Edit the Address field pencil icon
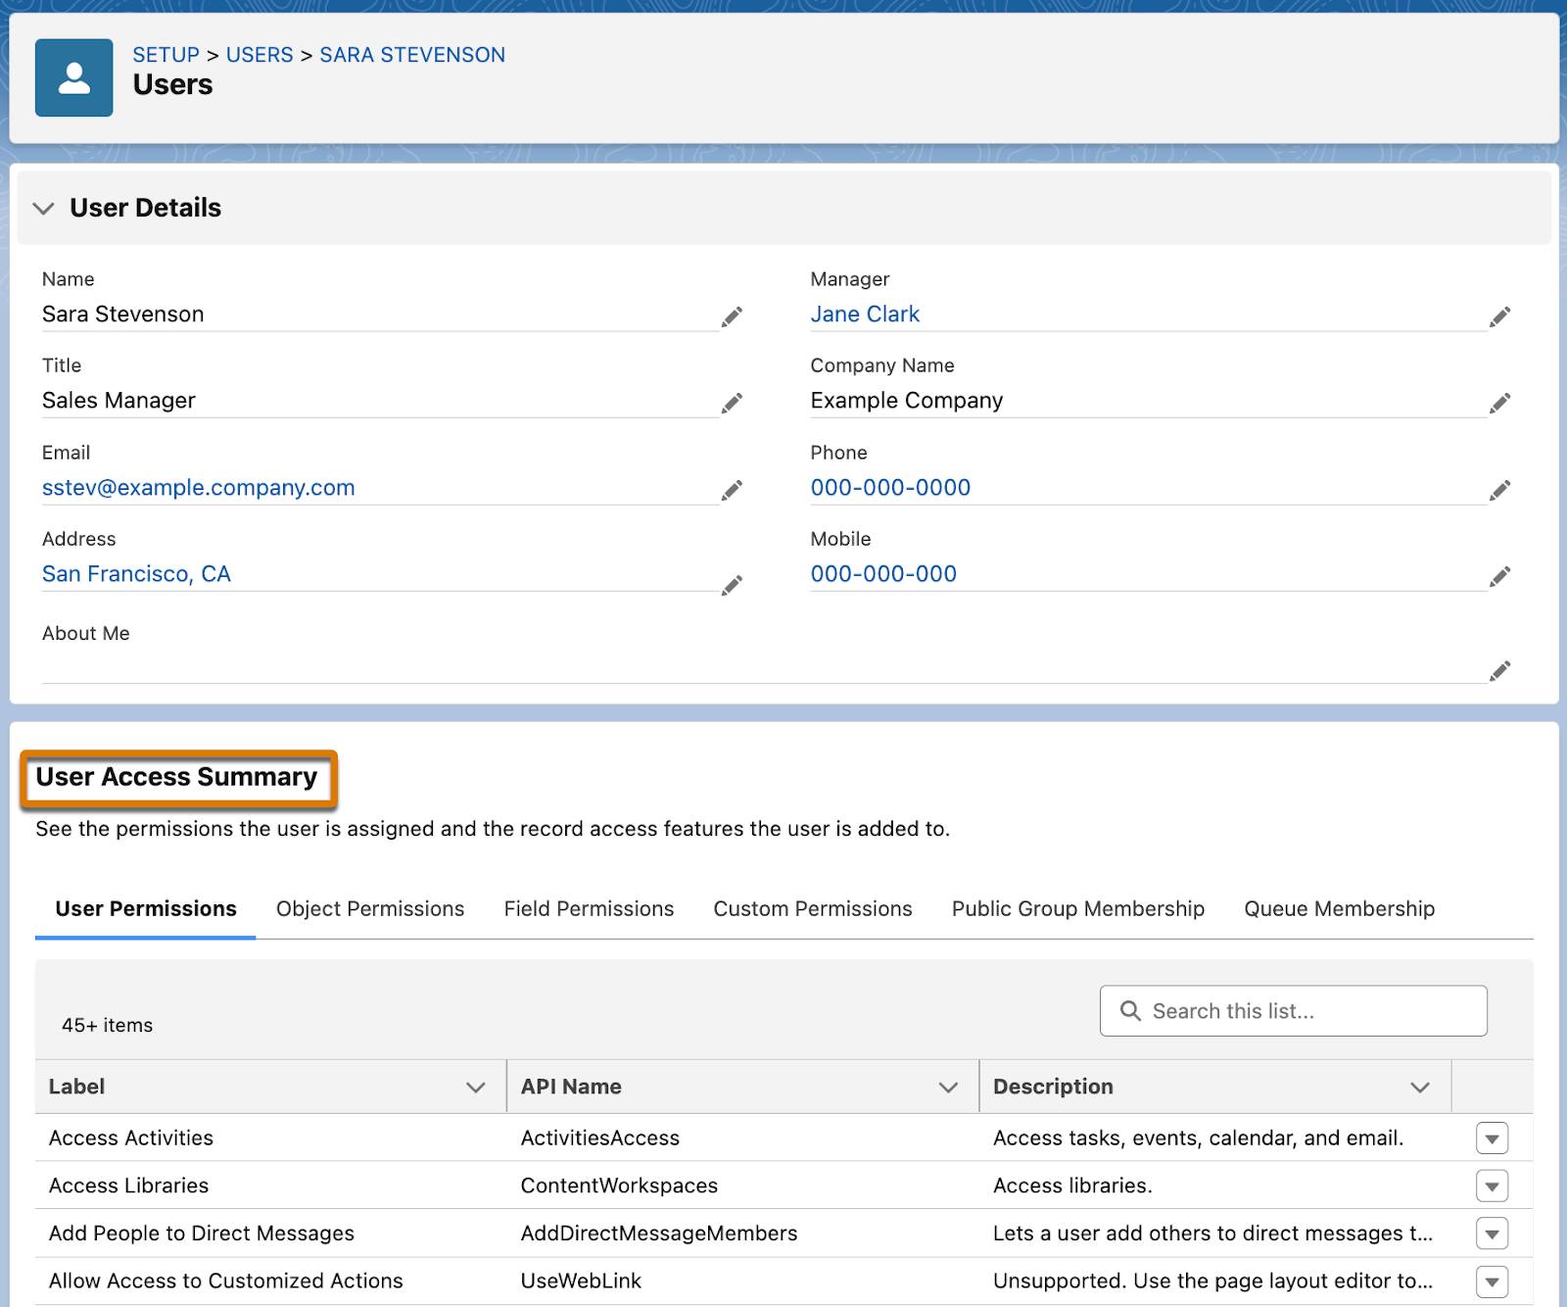The width and height of the screenshot is (1567, 1307). [733, 586]
